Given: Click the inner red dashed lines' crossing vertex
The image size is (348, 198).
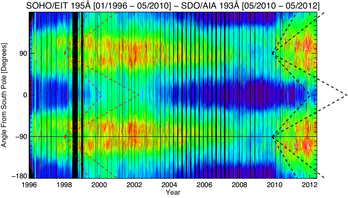Looking at the screenshot, I should click(x=101, y=95).
